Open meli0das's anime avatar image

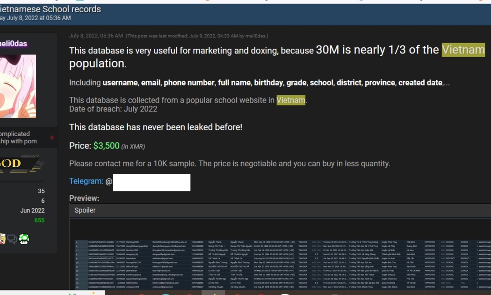click(18, 86)
